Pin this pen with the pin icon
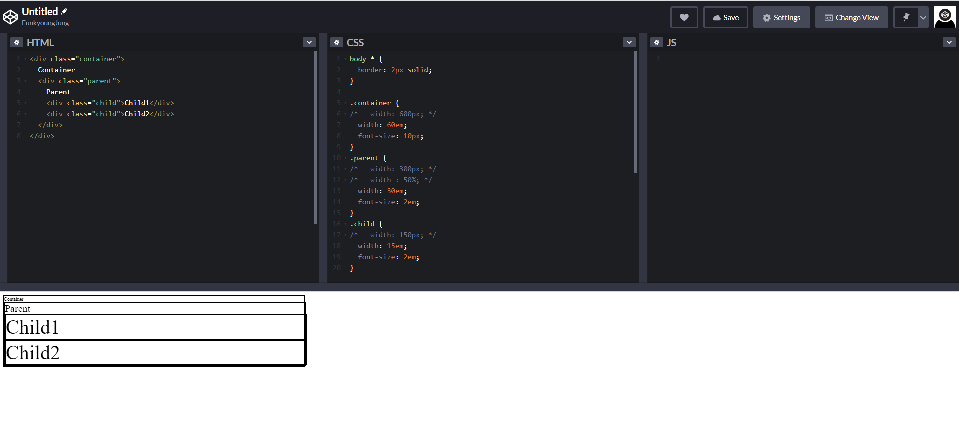The image size is (959, 436). point(906,17)
